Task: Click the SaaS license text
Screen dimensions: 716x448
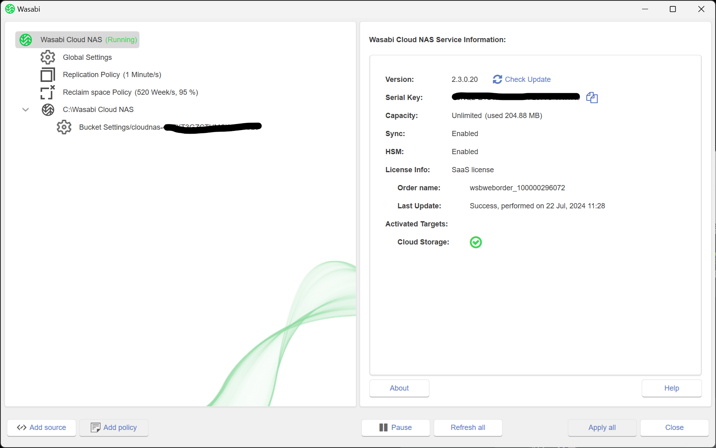Action: (x=473, y=170)
